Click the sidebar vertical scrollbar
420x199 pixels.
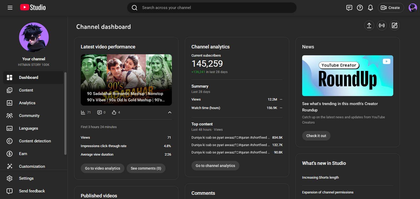(x=65, y=114)
